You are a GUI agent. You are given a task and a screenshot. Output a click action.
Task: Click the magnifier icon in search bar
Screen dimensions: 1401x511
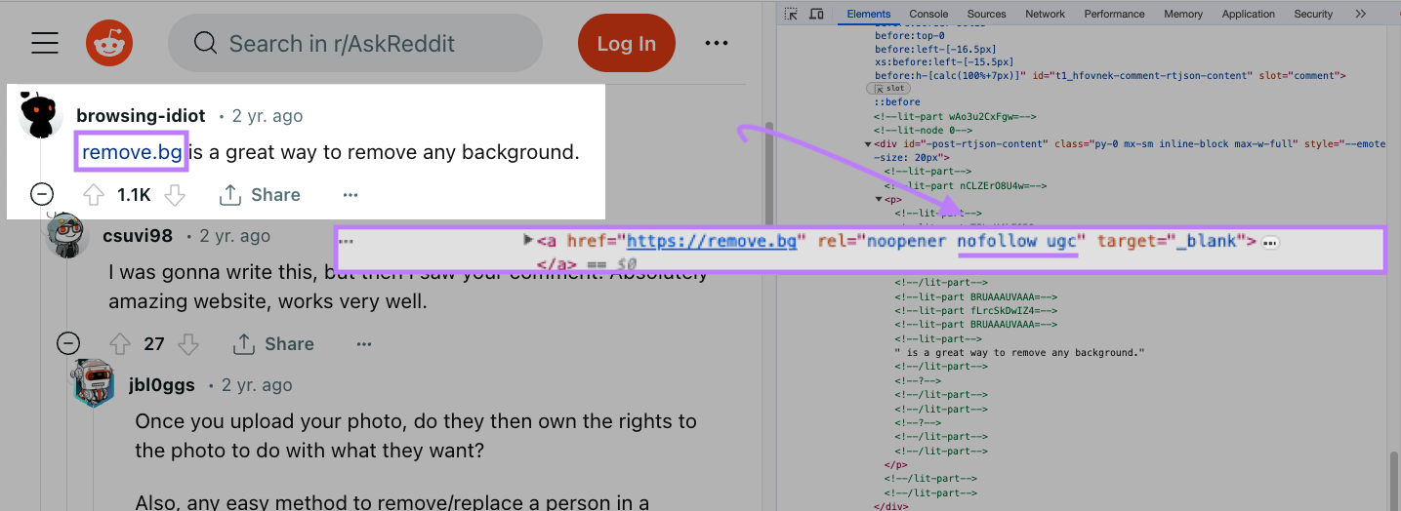click(204, 43)
